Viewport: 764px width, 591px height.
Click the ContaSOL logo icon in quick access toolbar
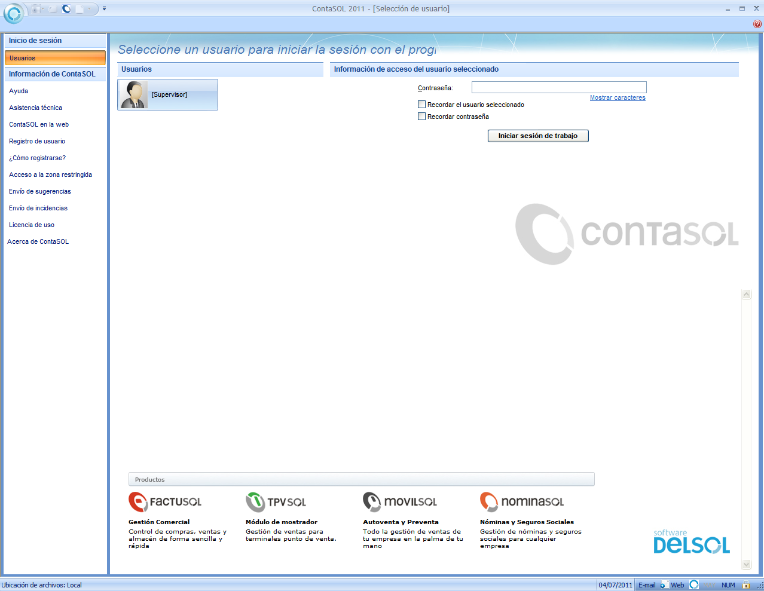click(66, 9)
